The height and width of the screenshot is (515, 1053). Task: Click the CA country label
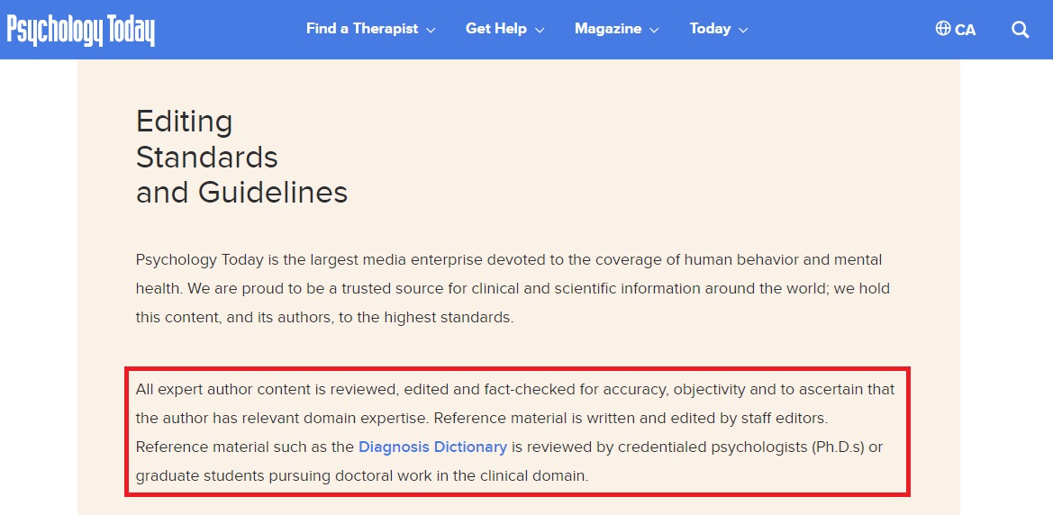[966, 30]
